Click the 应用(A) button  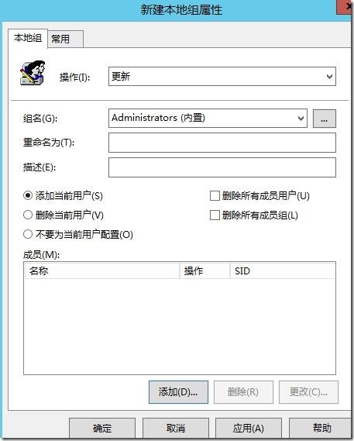click(249, 428)
